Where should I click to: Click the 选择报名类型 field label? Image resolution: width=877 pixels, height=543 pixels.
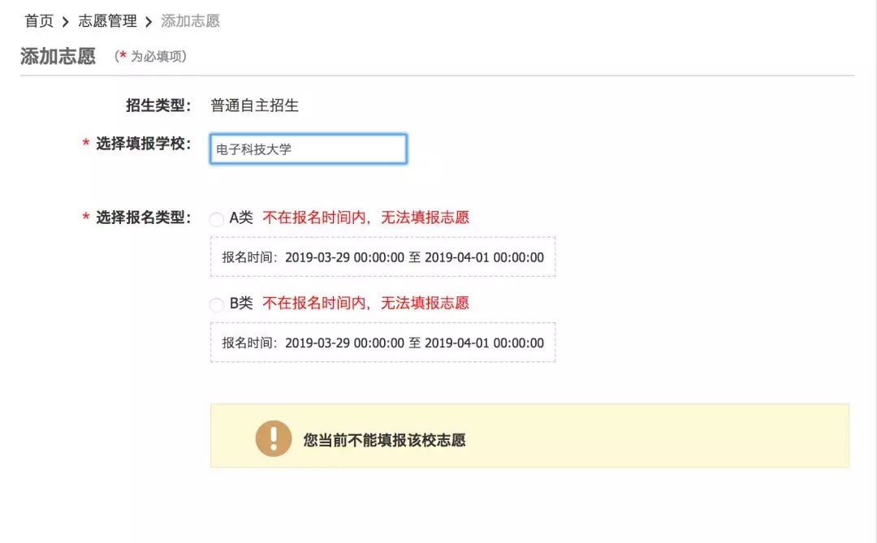pyautogui.click(x=143, y=218)
